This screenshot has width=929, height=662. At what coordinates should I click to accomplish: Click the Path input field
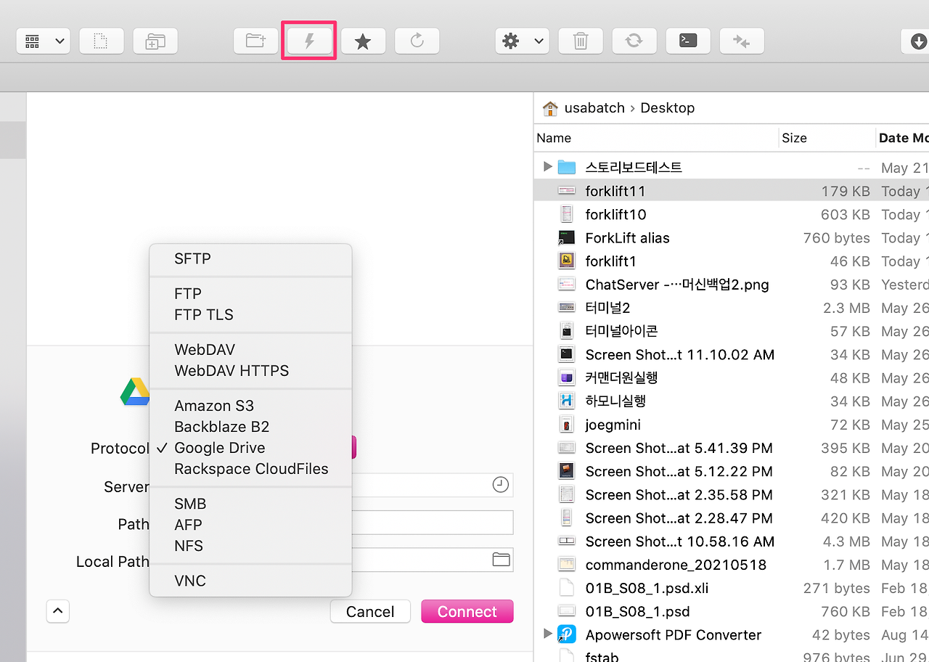coord(432,523)
